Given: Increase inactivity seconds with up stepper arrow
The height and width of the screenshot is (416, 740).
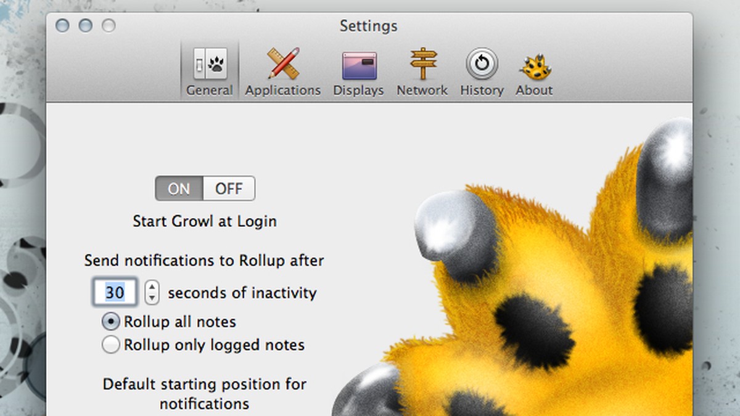Looking at the screenshot, I should click(x=151, y=288).
